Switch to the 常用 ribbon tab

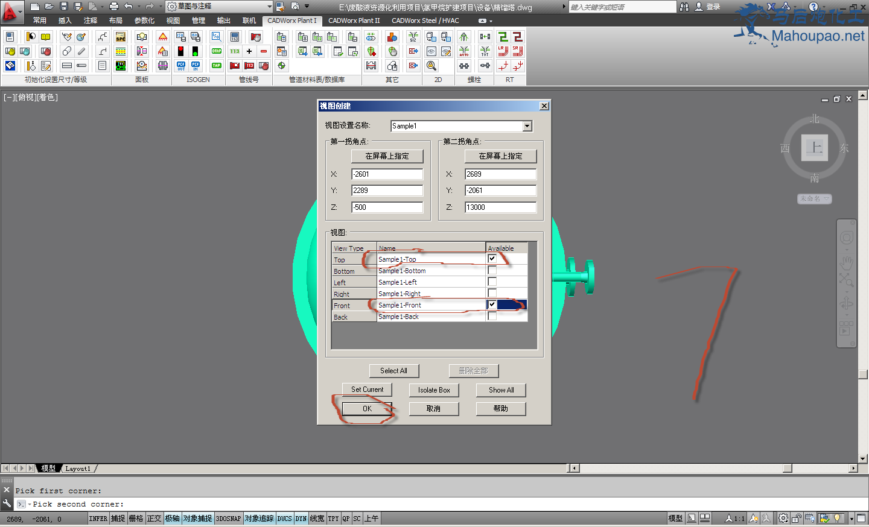click(40, 21)
